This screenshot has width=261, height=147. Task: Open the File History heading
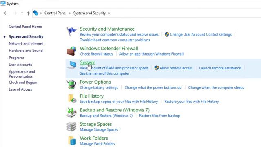coord(92,96)
